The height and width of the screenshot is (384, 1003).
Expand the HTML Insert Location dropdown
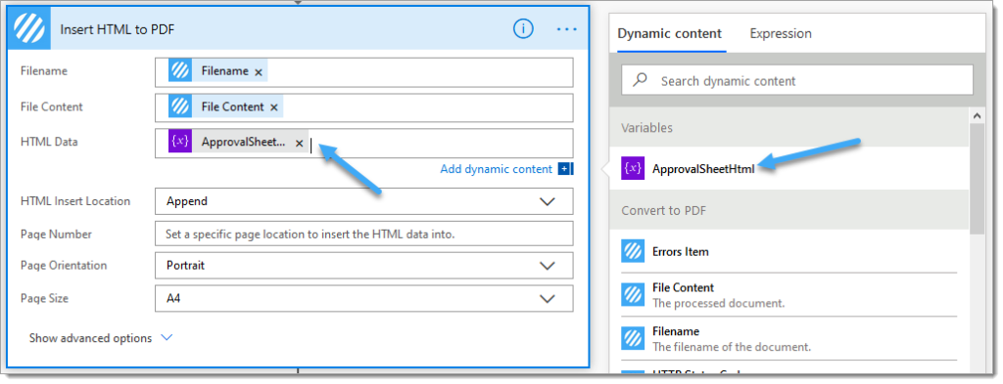[x=364, y=201]
